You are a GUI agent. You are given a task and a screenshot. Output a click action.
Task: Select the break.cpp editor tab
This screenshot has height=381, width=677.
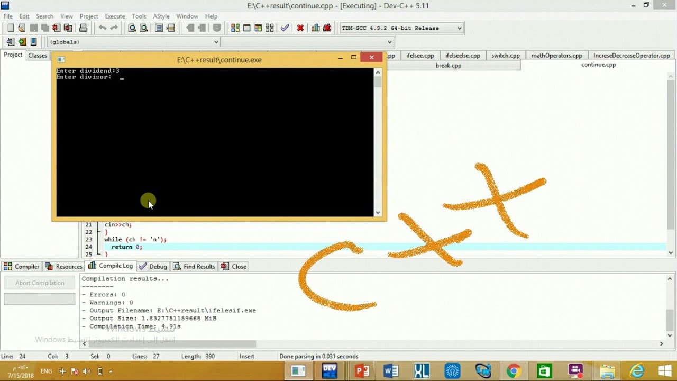tap(449, 65)
